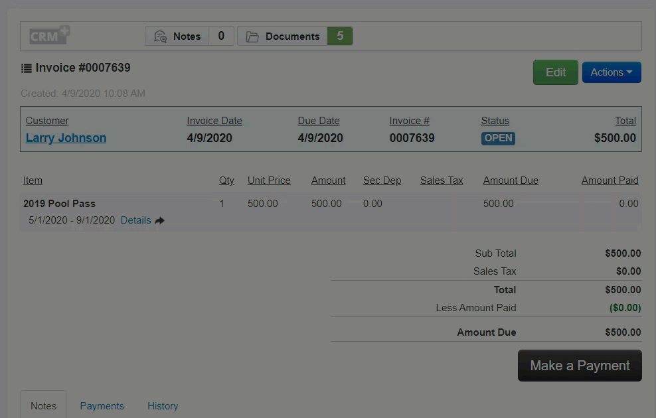Screen dimensions: 656x418
Task: Click the Amount Paid column header
Action: coord(610,180)
